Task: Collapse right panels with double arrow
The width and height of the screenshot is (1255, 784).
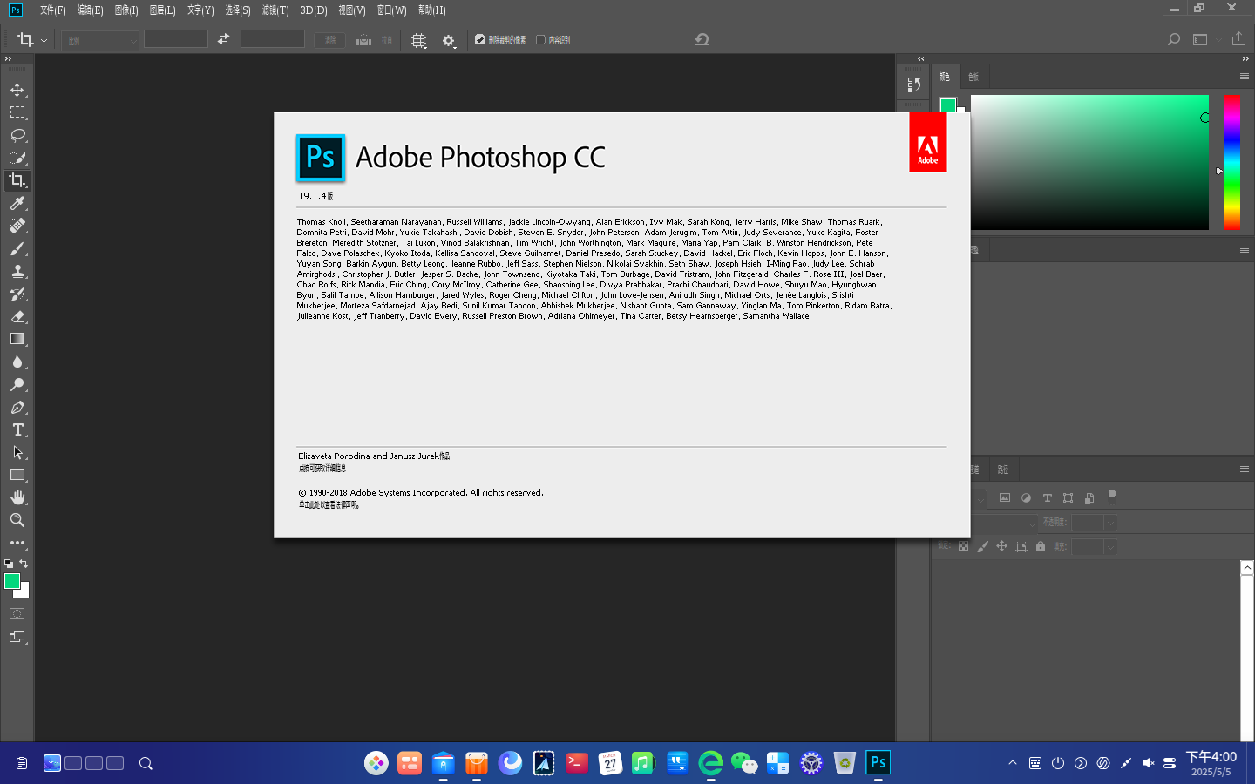Action: pos(1245,59)
